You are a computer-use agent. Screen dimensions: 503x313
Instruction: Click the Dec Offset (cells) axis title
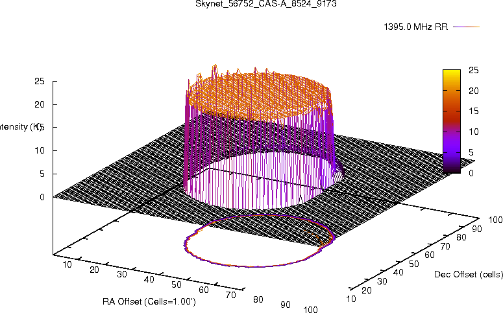coord(469,275)
